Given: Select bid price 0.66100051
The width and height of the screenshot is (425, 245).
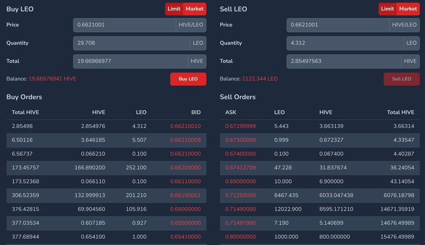Looking at the screenshot, I should click(185, 195).
